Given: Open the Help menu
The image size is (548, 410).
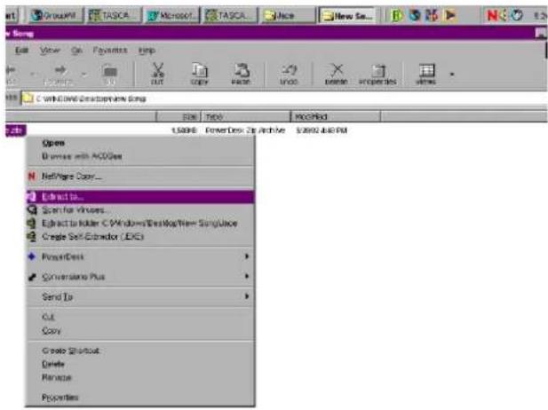Looking at the screenshot, I should tap(147, 51).
